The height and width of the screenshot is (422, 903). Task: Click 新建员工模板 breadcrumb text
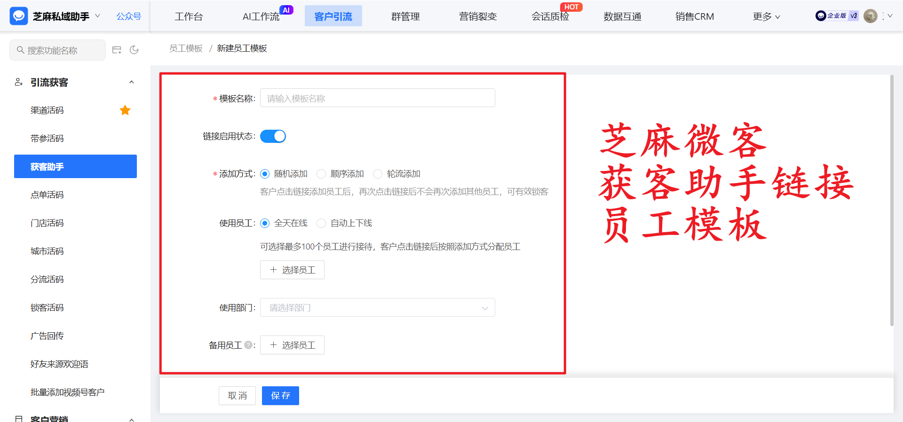242,48
